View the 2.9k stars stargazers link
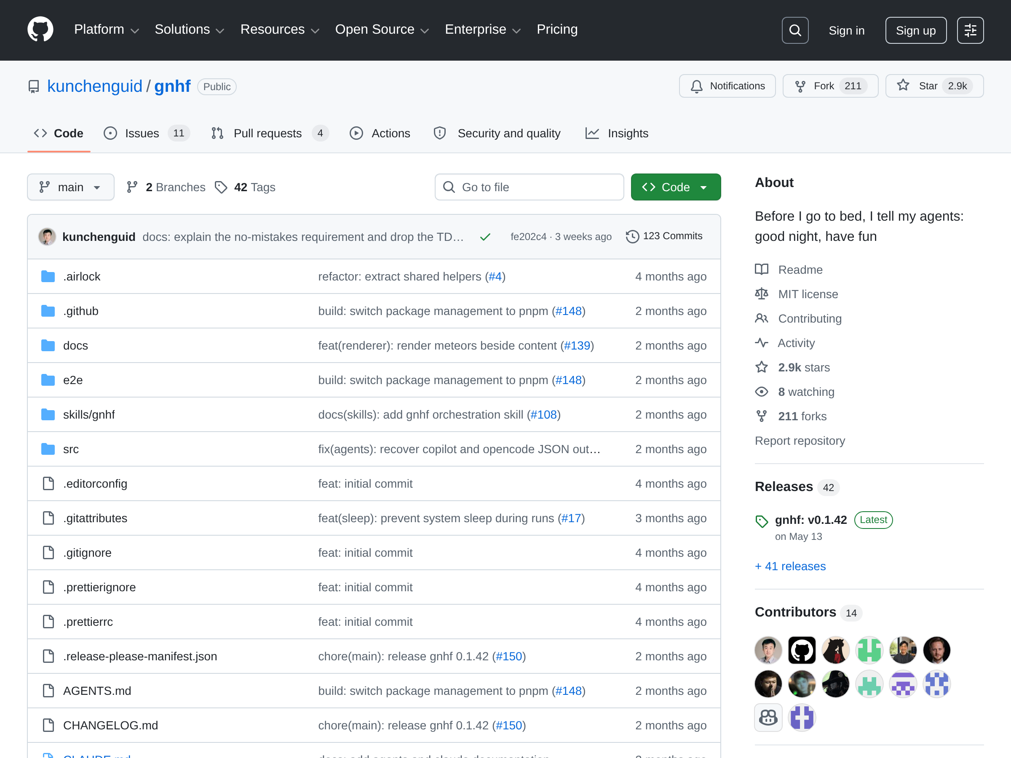Screen dimensions: 1011x758 792,367
